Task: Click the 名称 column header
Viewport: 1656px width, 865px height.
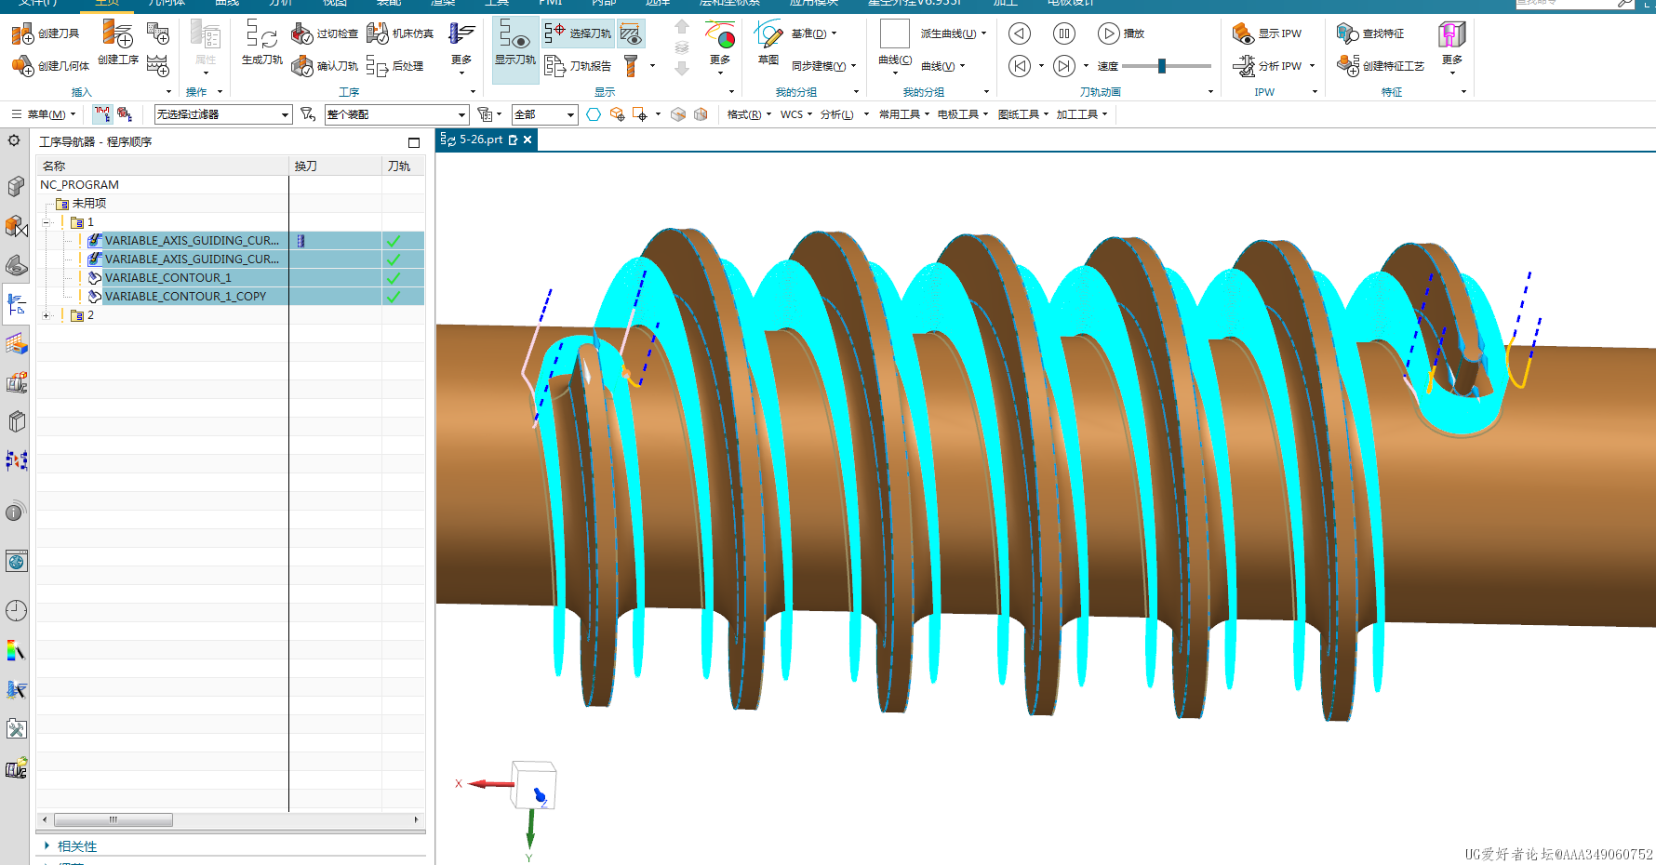Action: [163, 166]
